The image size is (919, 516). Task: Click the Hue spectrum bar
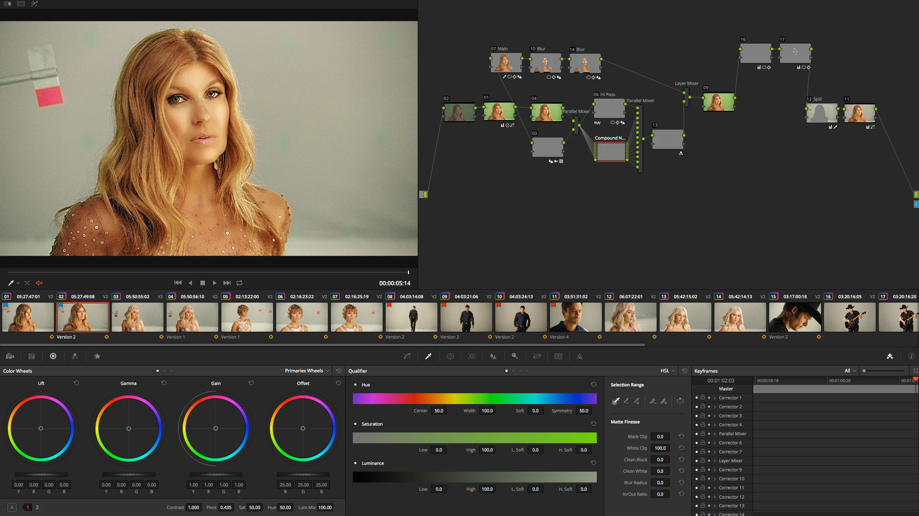[x=475, y=398]
